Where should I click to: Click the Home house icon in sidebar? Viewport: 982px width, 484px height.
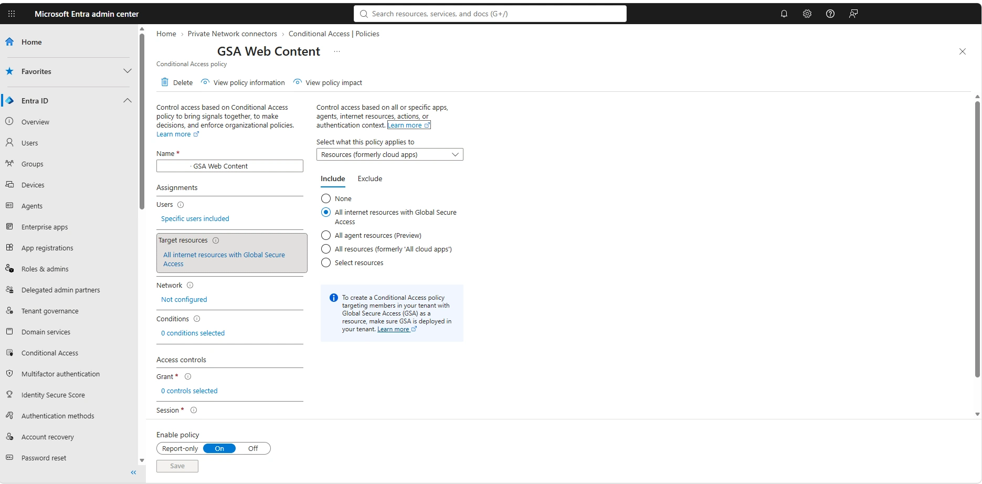[9, 41]
